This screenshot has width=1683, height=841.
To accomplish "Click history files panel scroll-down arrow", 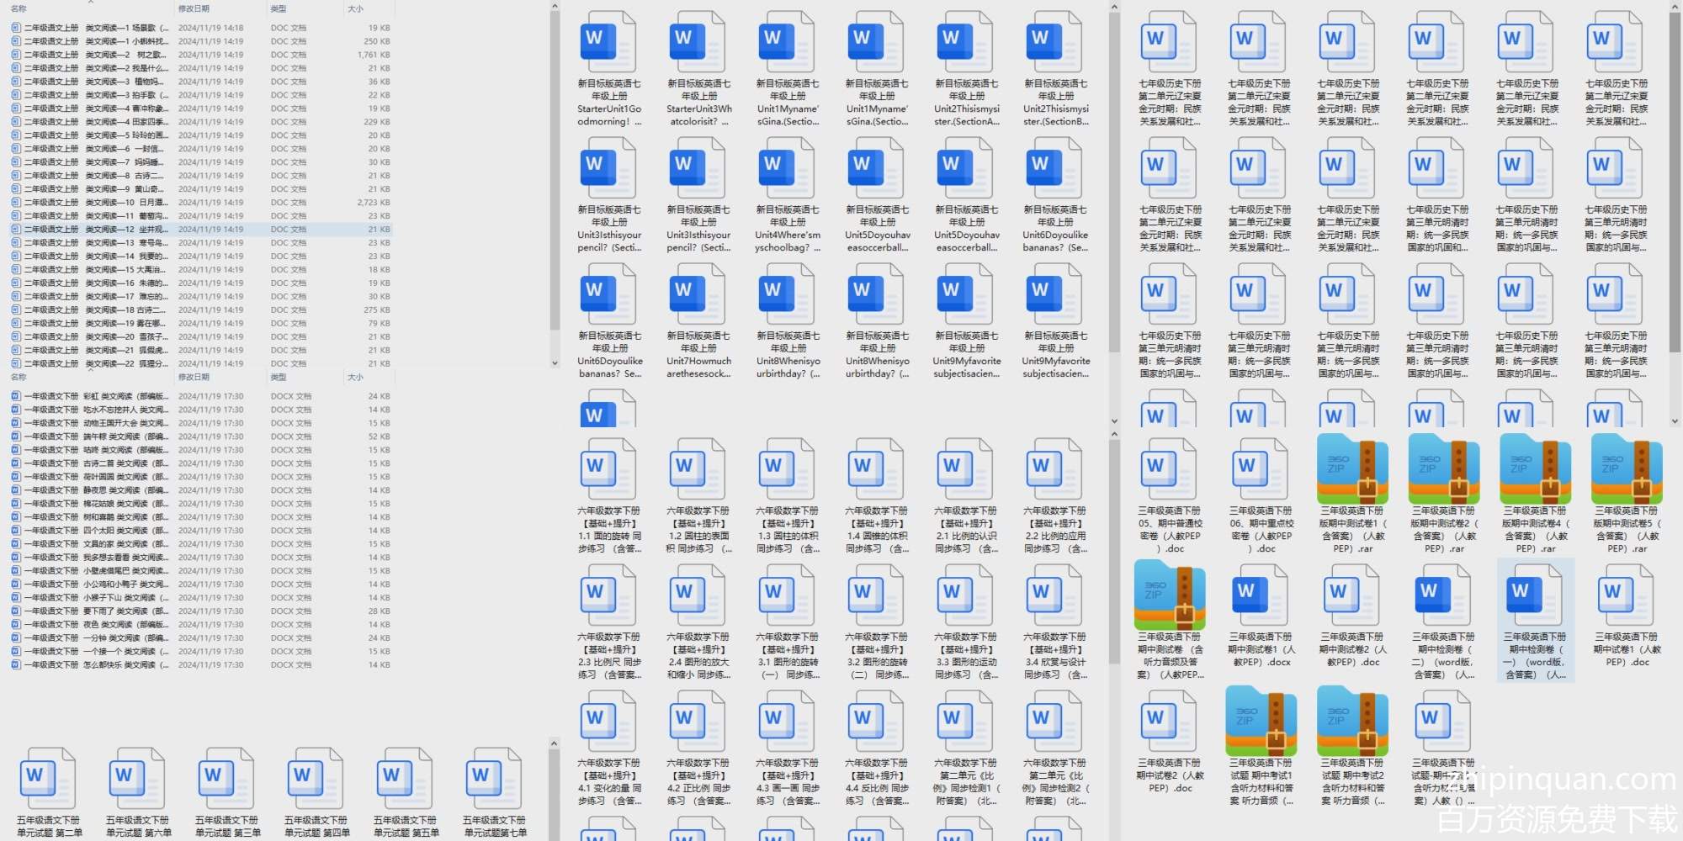I will pos(1675,421).
